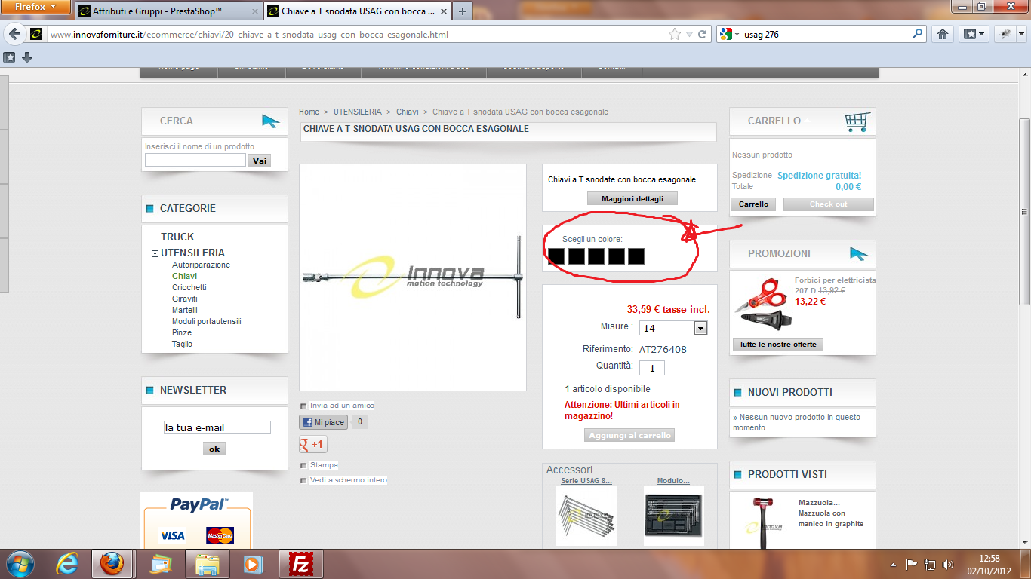
Task: Open Giraviti subcategory in sidebar
Action: click(x=184, y=299)
